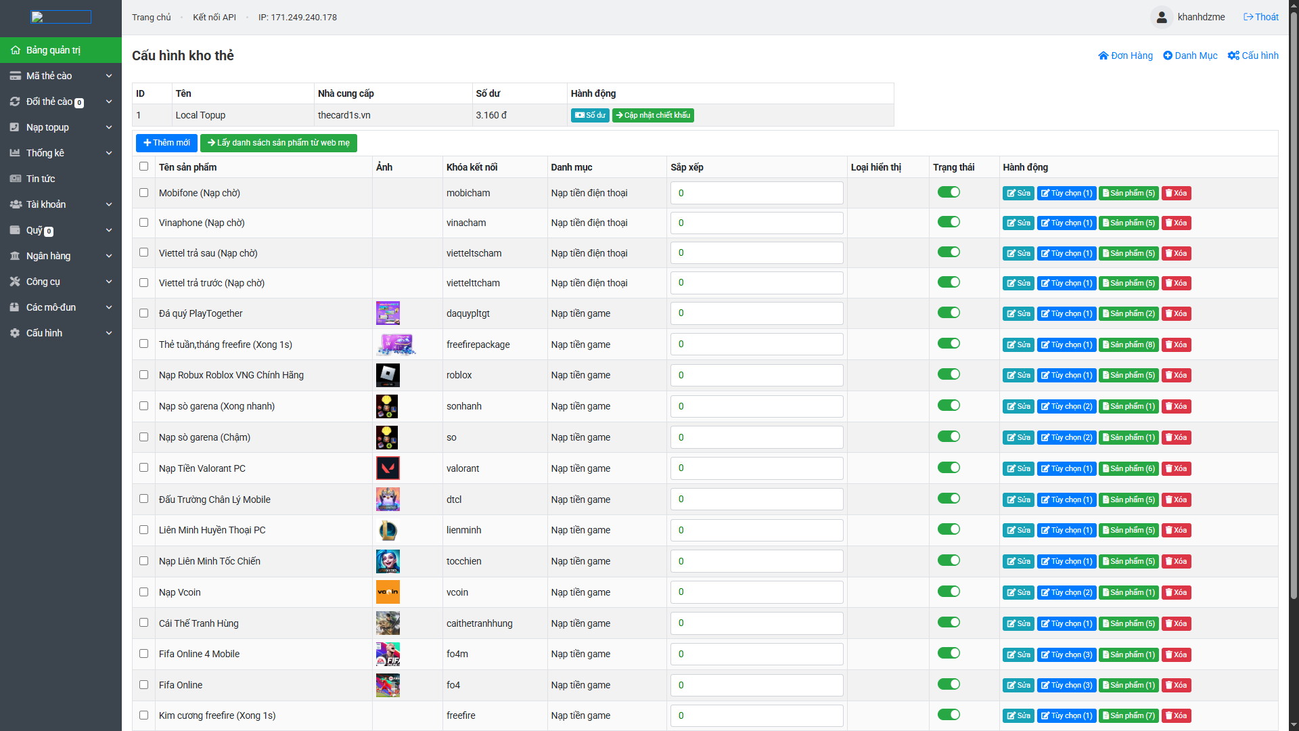Check the select-all header checkbox
1299x731 pixels.
pyautogui.click(x=143, y=167)
